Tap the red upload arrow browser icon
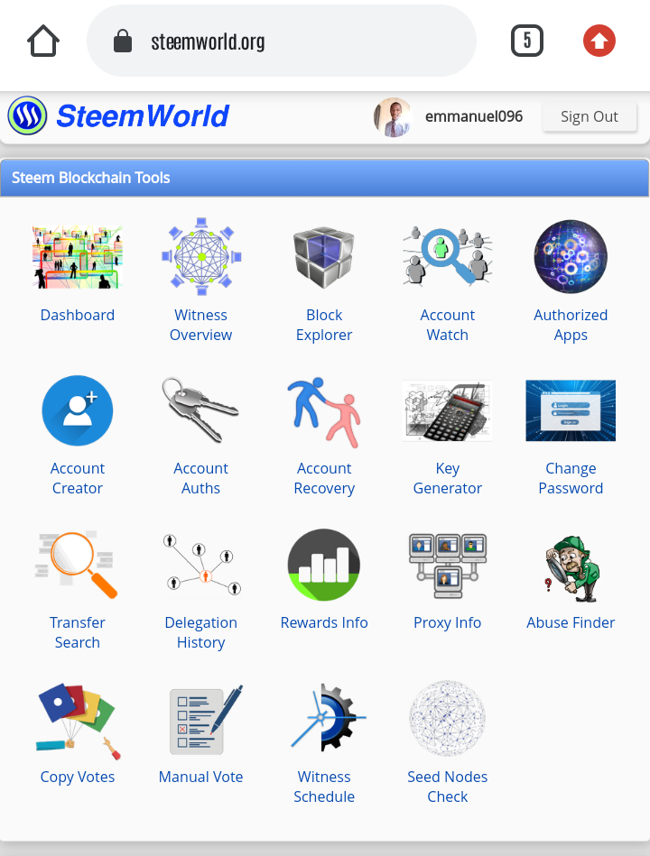 [599, 41]
